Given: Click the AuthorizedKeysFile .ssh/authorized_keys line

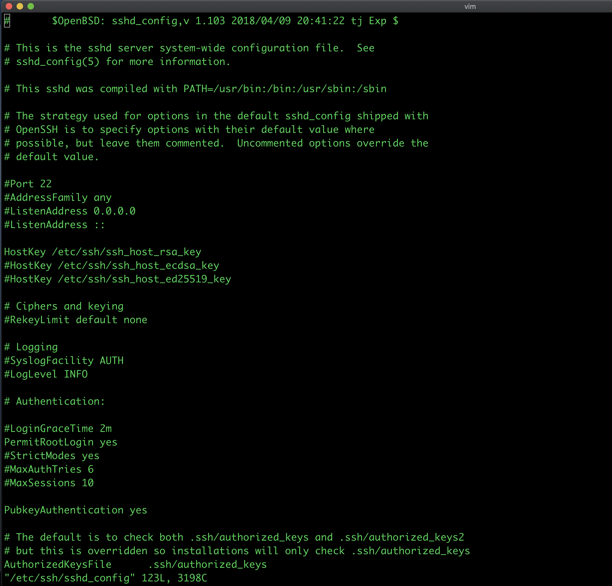Looking at the screenshot, I should tap(135, 565).
